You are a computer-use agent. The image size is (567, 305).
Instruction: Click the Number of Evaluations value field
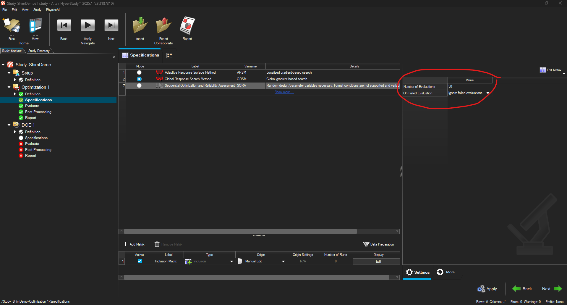click(470, 86)
